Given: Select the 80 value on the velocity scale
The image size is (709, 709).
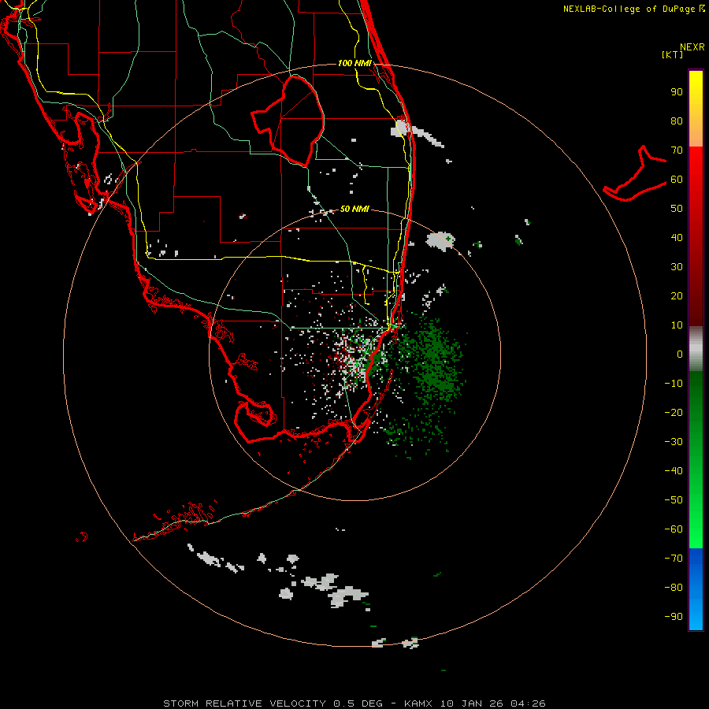Looking at the screenshot, I should coord(677,121).
